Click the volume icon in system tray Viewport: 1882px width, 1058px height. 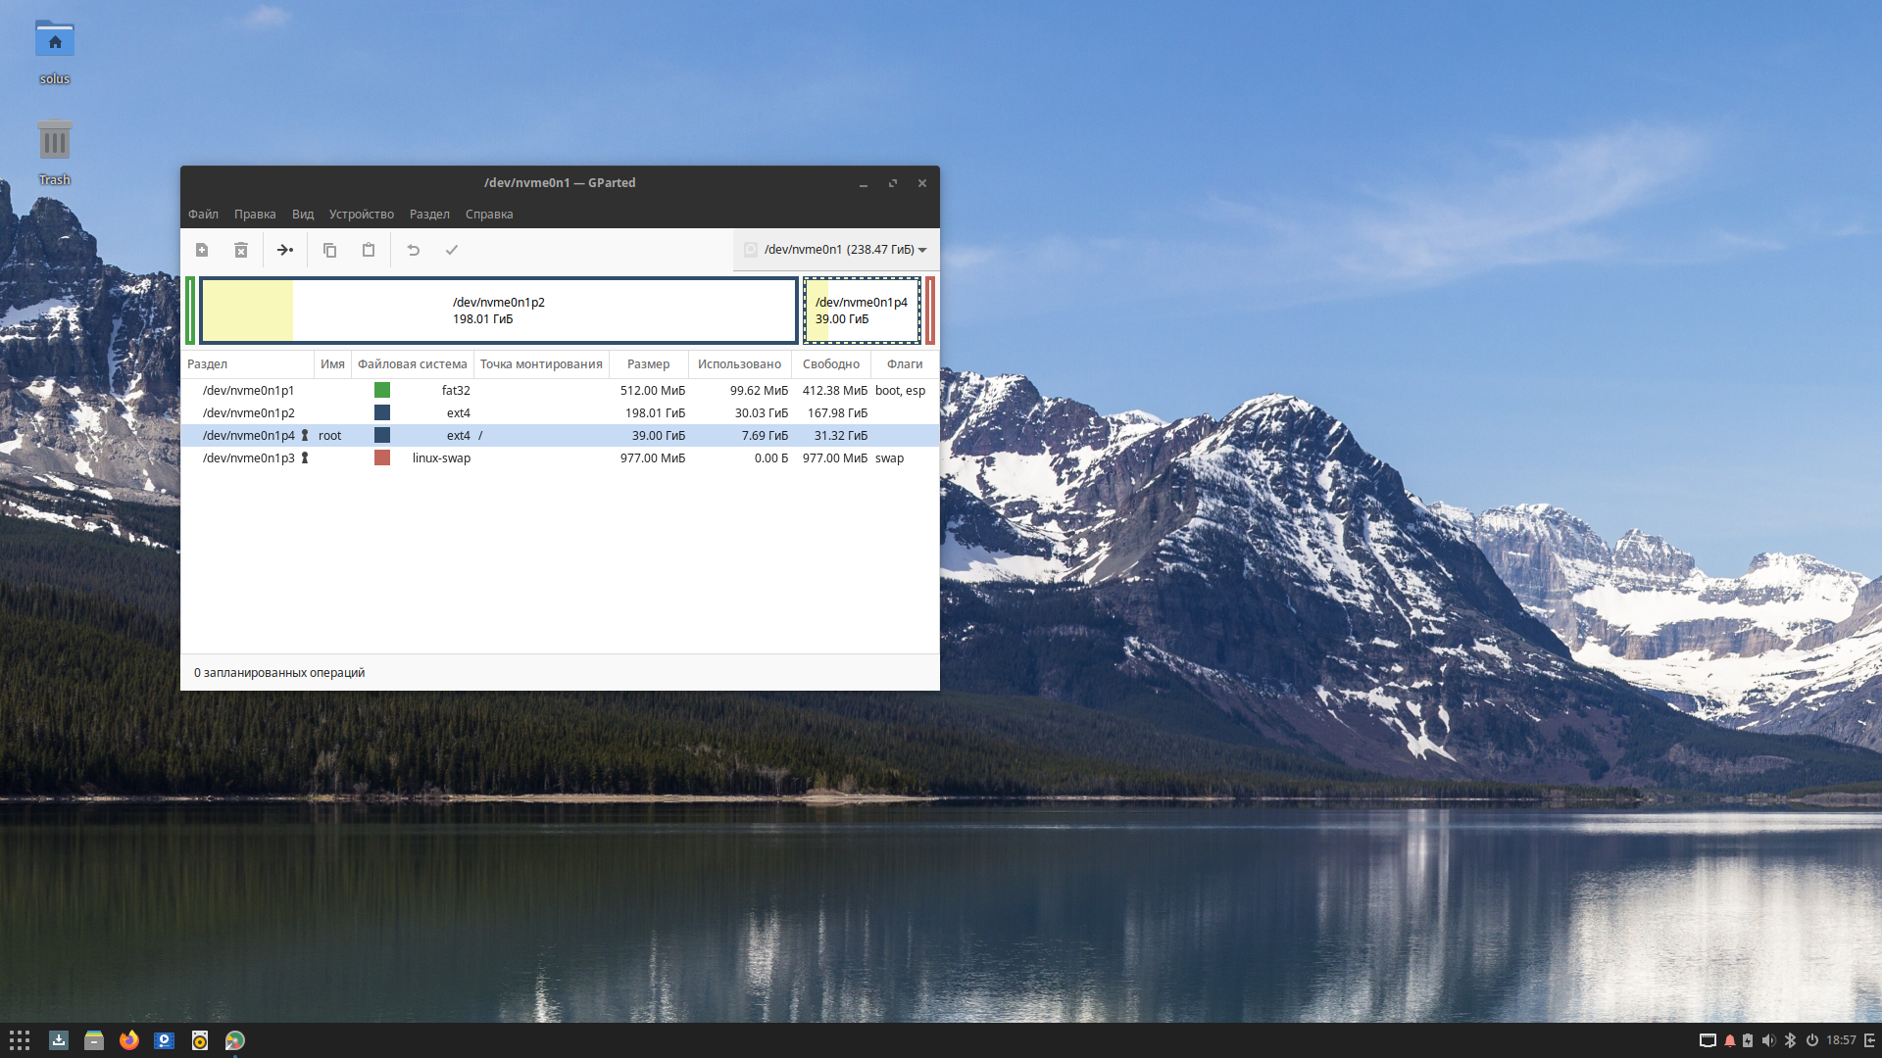click(1768, 1040)
